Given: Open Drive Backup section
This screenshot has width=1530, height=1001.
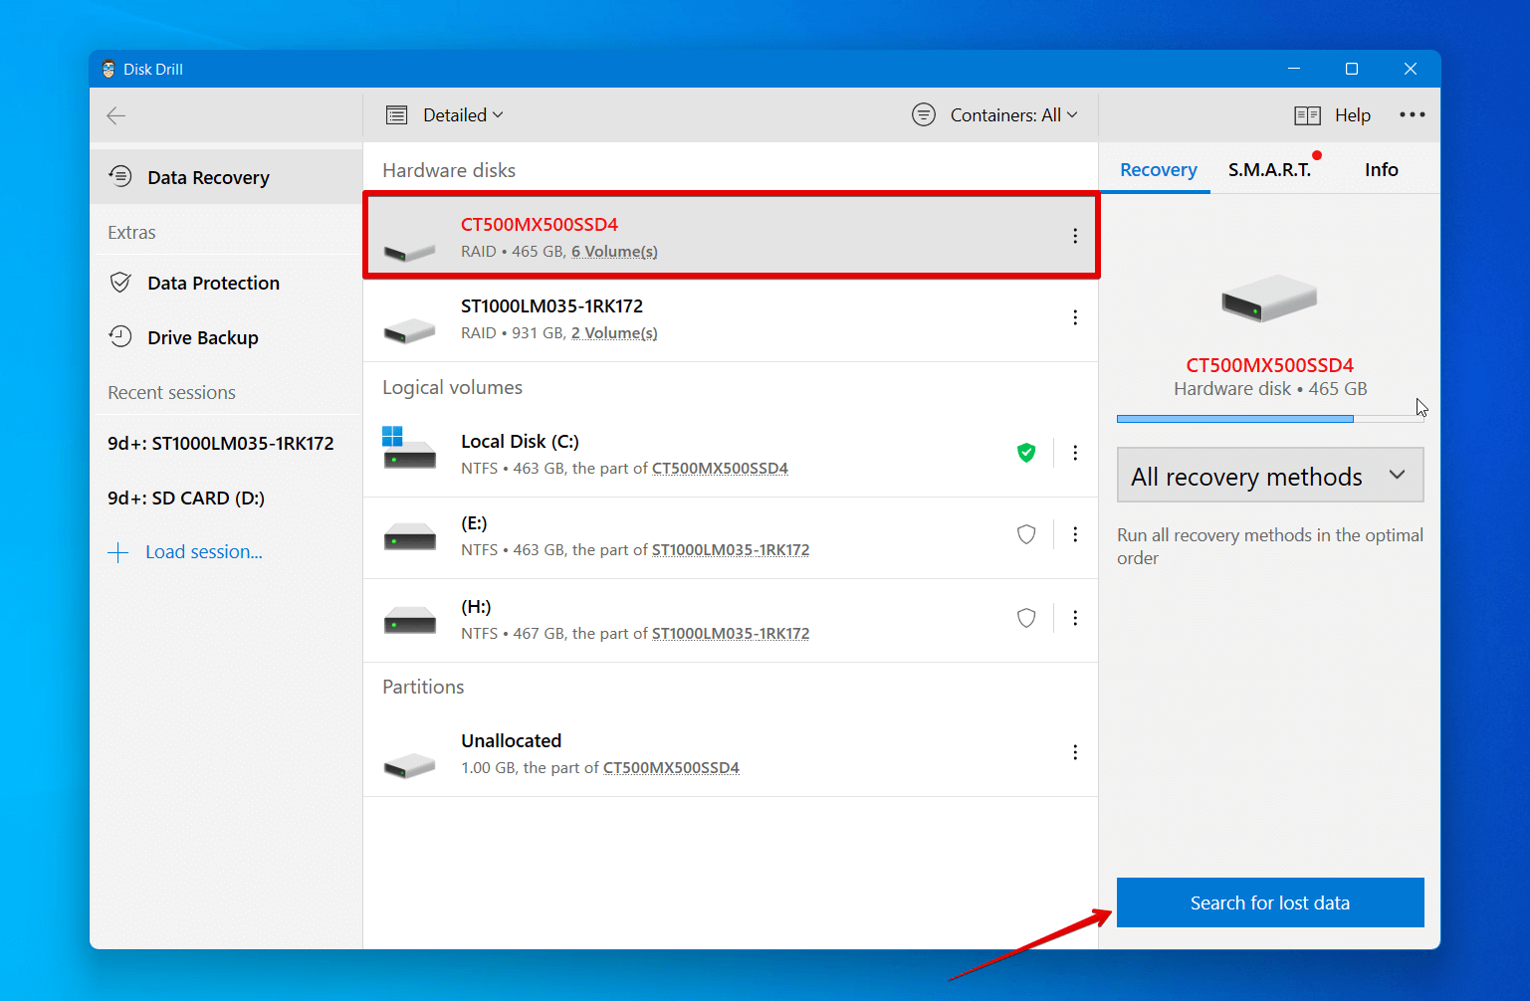Looking at the screenshot, I should tap(226, 337).
